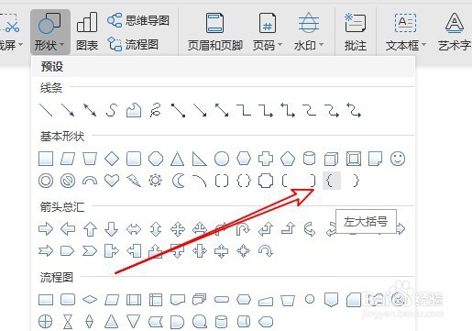Viewport: 472px width, 331px height.
Task: Select the no-symbol prohibited shape
Action: click(x=68, y=181)
